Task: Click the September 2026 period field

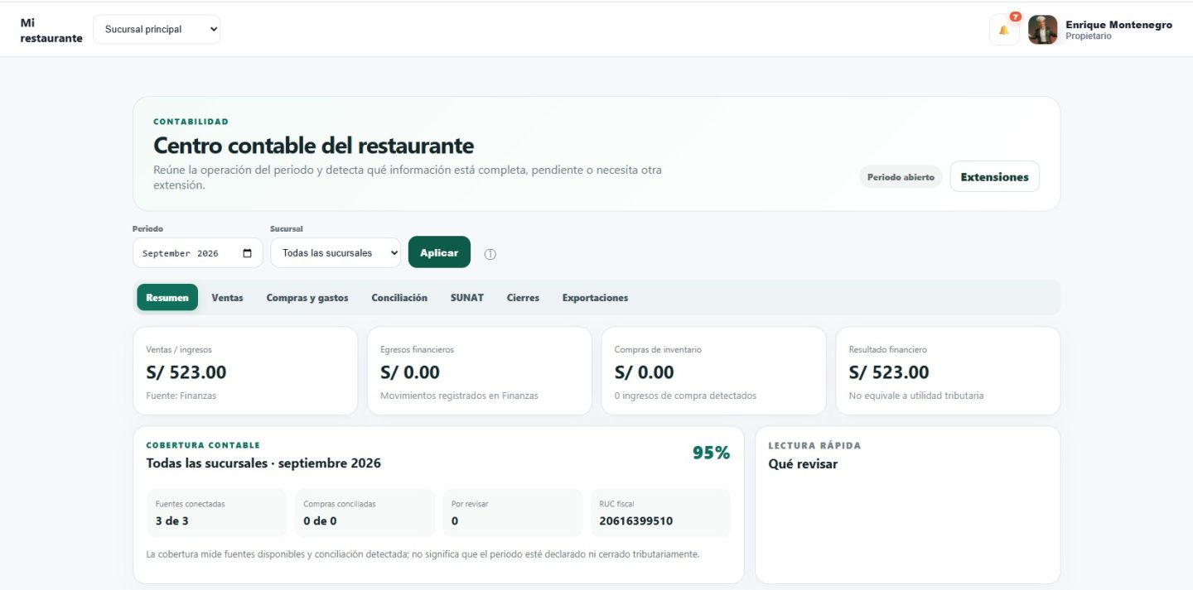Action: [197, 253]
